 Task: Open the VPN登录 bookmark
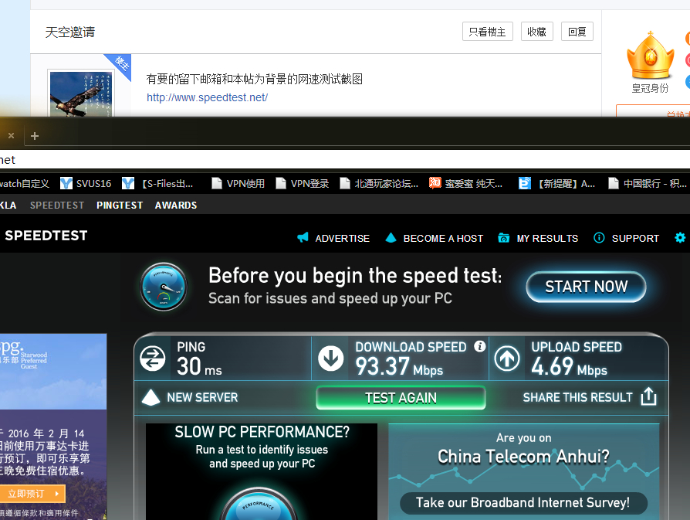tap(303, 183)
